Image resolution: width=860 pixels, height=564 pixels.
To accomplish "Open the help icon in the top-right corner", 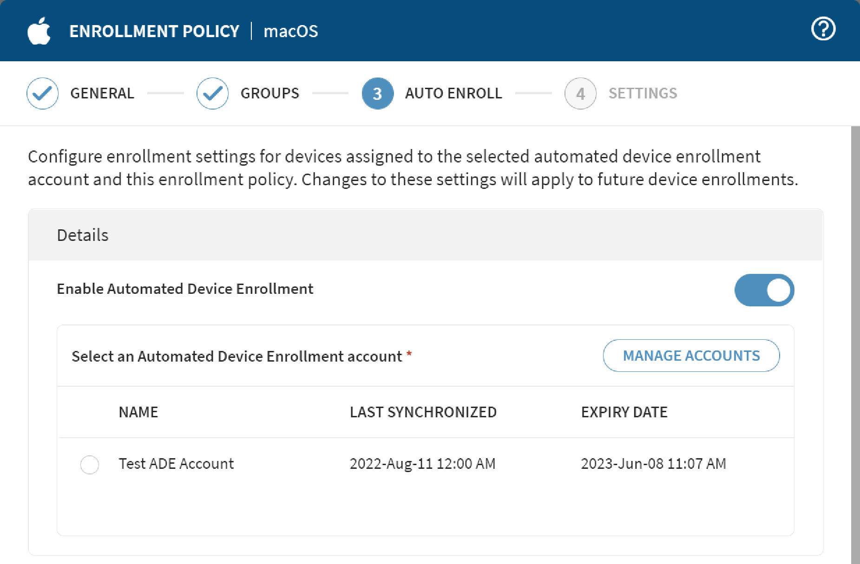I will 823,29.
